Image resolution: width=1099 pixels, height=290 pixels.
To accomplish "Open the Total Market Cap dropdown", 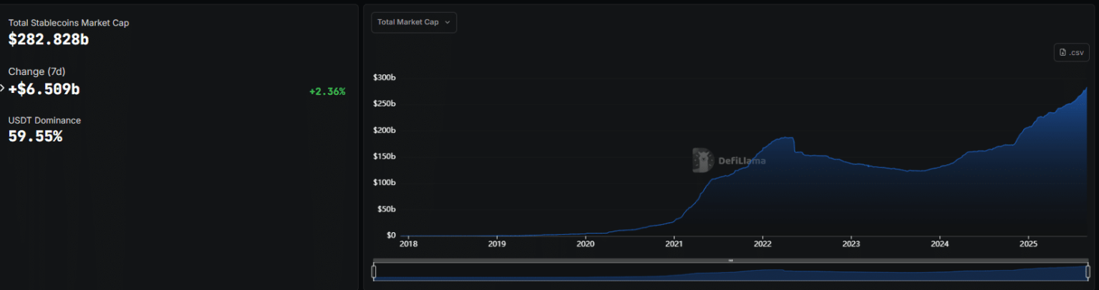I will point(414,22).
